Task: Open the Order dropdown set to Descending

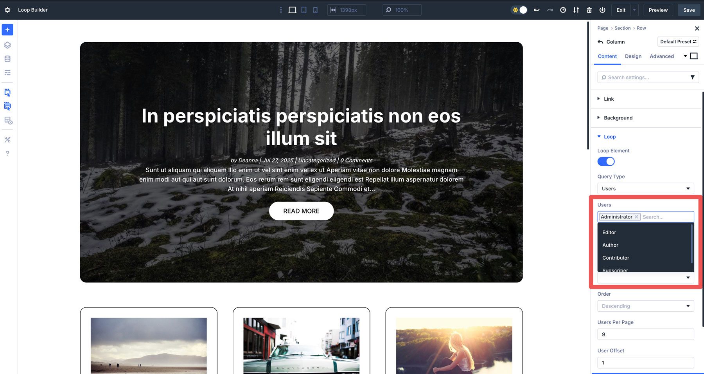Action: click(x=645, y=306)
